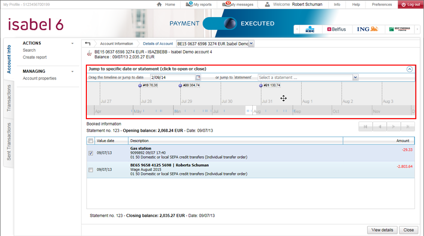Screen dimensions: 424x236
Task: Click the isabel 6 logo
Action: click(35, 24)
